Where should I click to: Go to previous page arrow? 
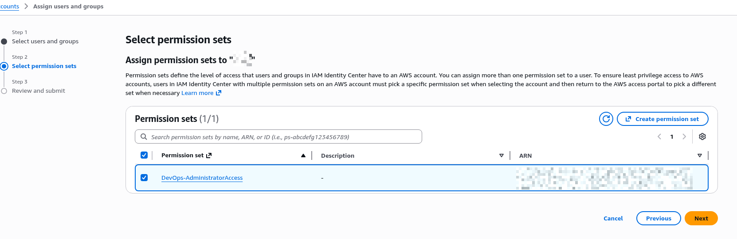coord(659,137)
